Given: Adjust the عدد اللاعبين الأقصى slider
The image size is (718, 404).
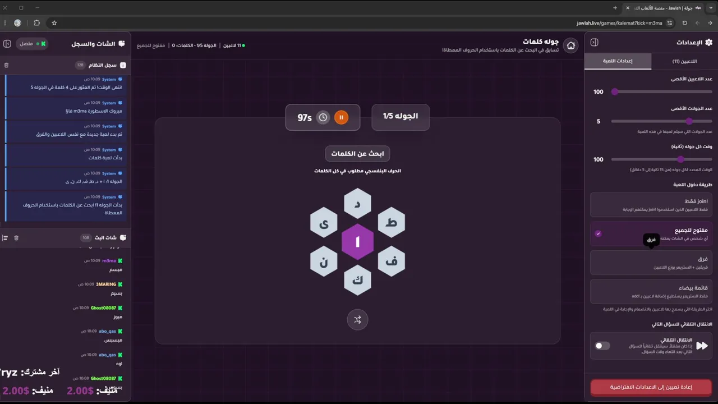Looking at the screenshot, I should (661, 91).
